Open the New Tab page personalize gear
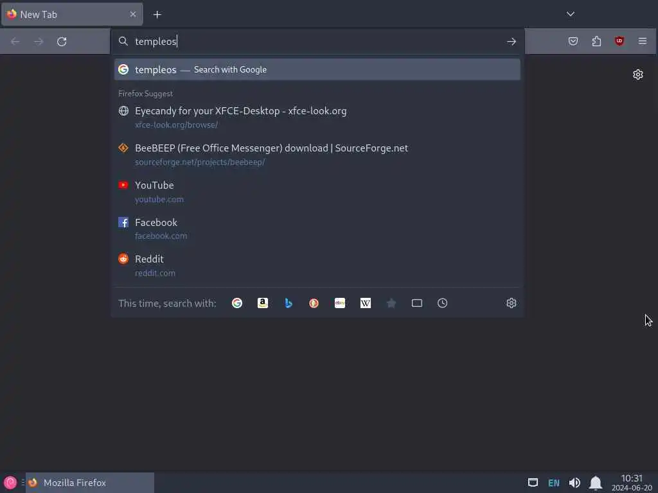 pos(638,74)
